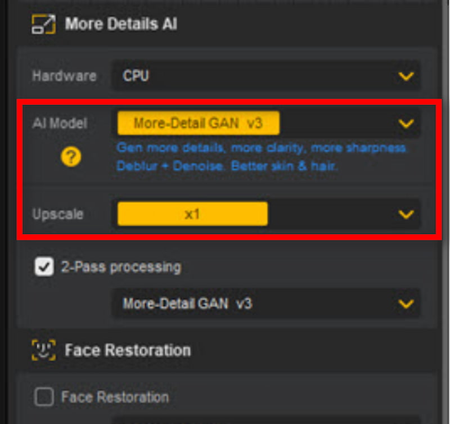Uncheck the 2-Pass processing option
The height and width of the screenshot is (424, 450).
pyautogui.click(x=43, y=267)
